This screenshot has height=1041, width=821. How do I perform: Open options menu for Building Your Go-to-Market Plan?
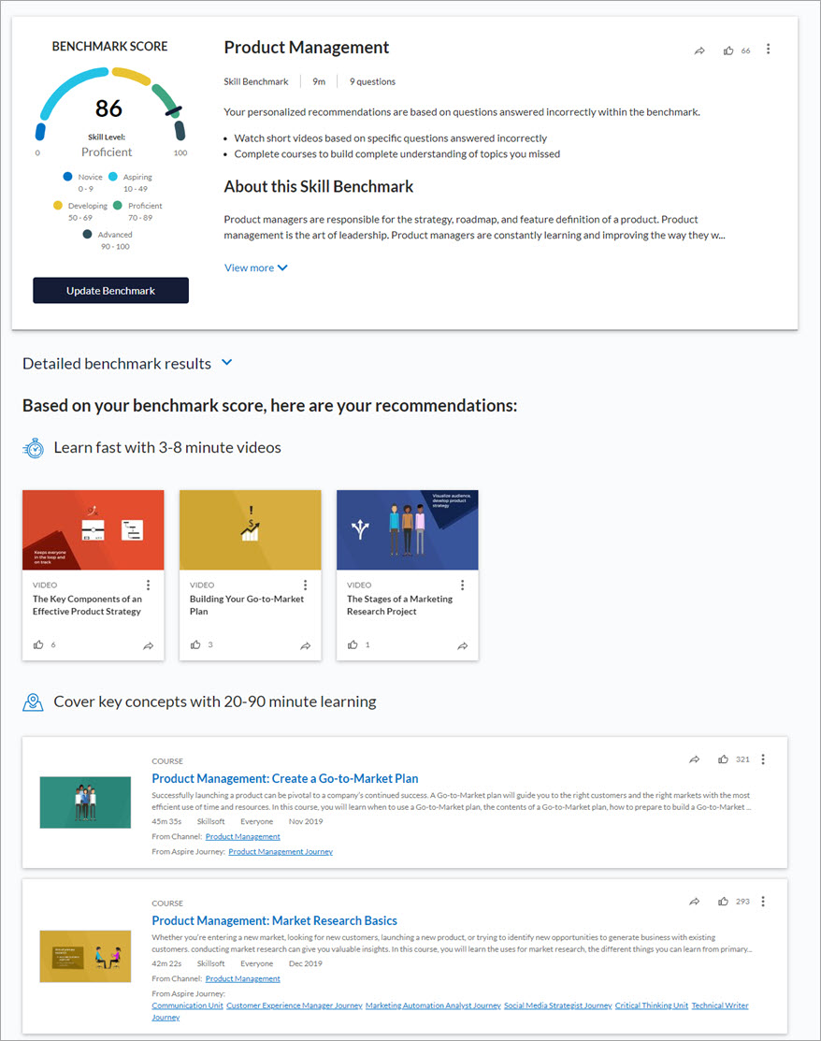coord(305,586)
